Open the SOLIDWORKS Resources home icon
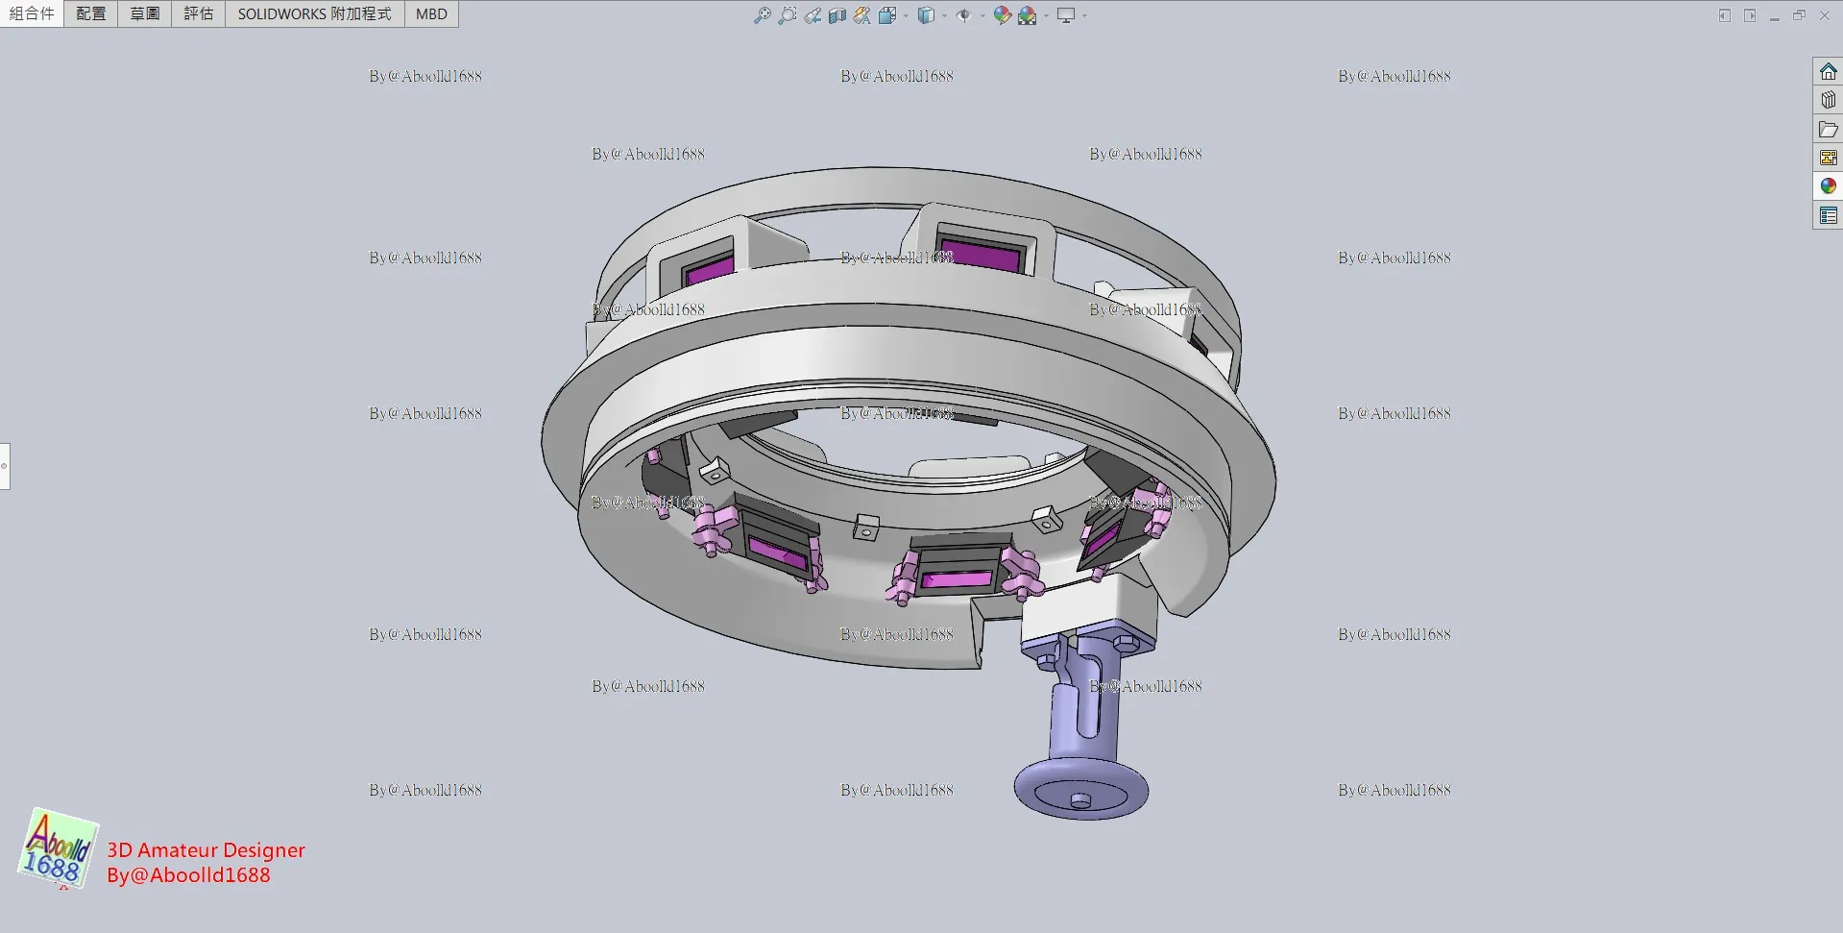The height and width of the screenshot is (933, 1843). (x=1828, y=72)
